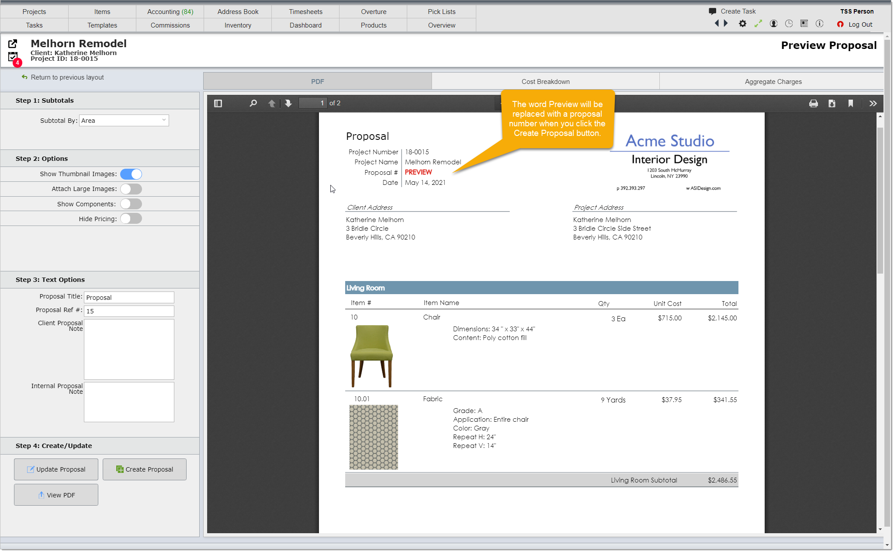Click the green expand arrows icon
The width and height of the screenshot is (894, 552).
758,24
